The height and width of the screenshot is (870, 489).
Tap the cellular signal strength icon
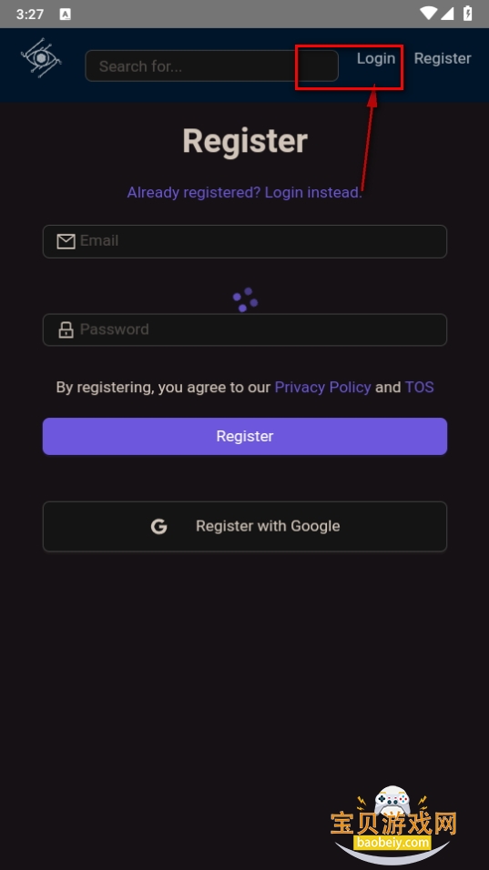click(448, 14)
